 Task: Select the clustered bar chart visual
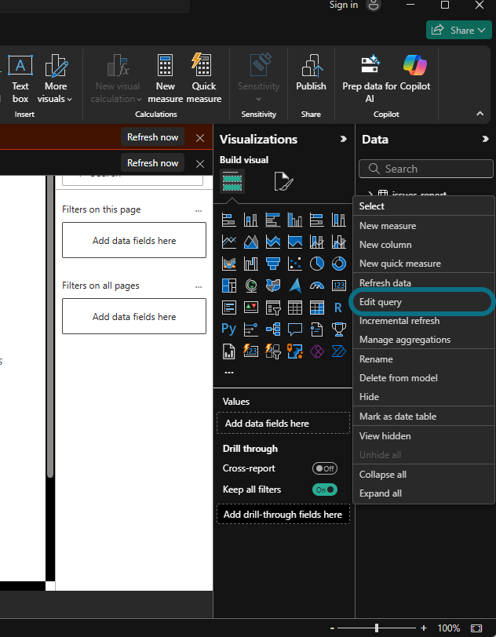click(273, 220)
